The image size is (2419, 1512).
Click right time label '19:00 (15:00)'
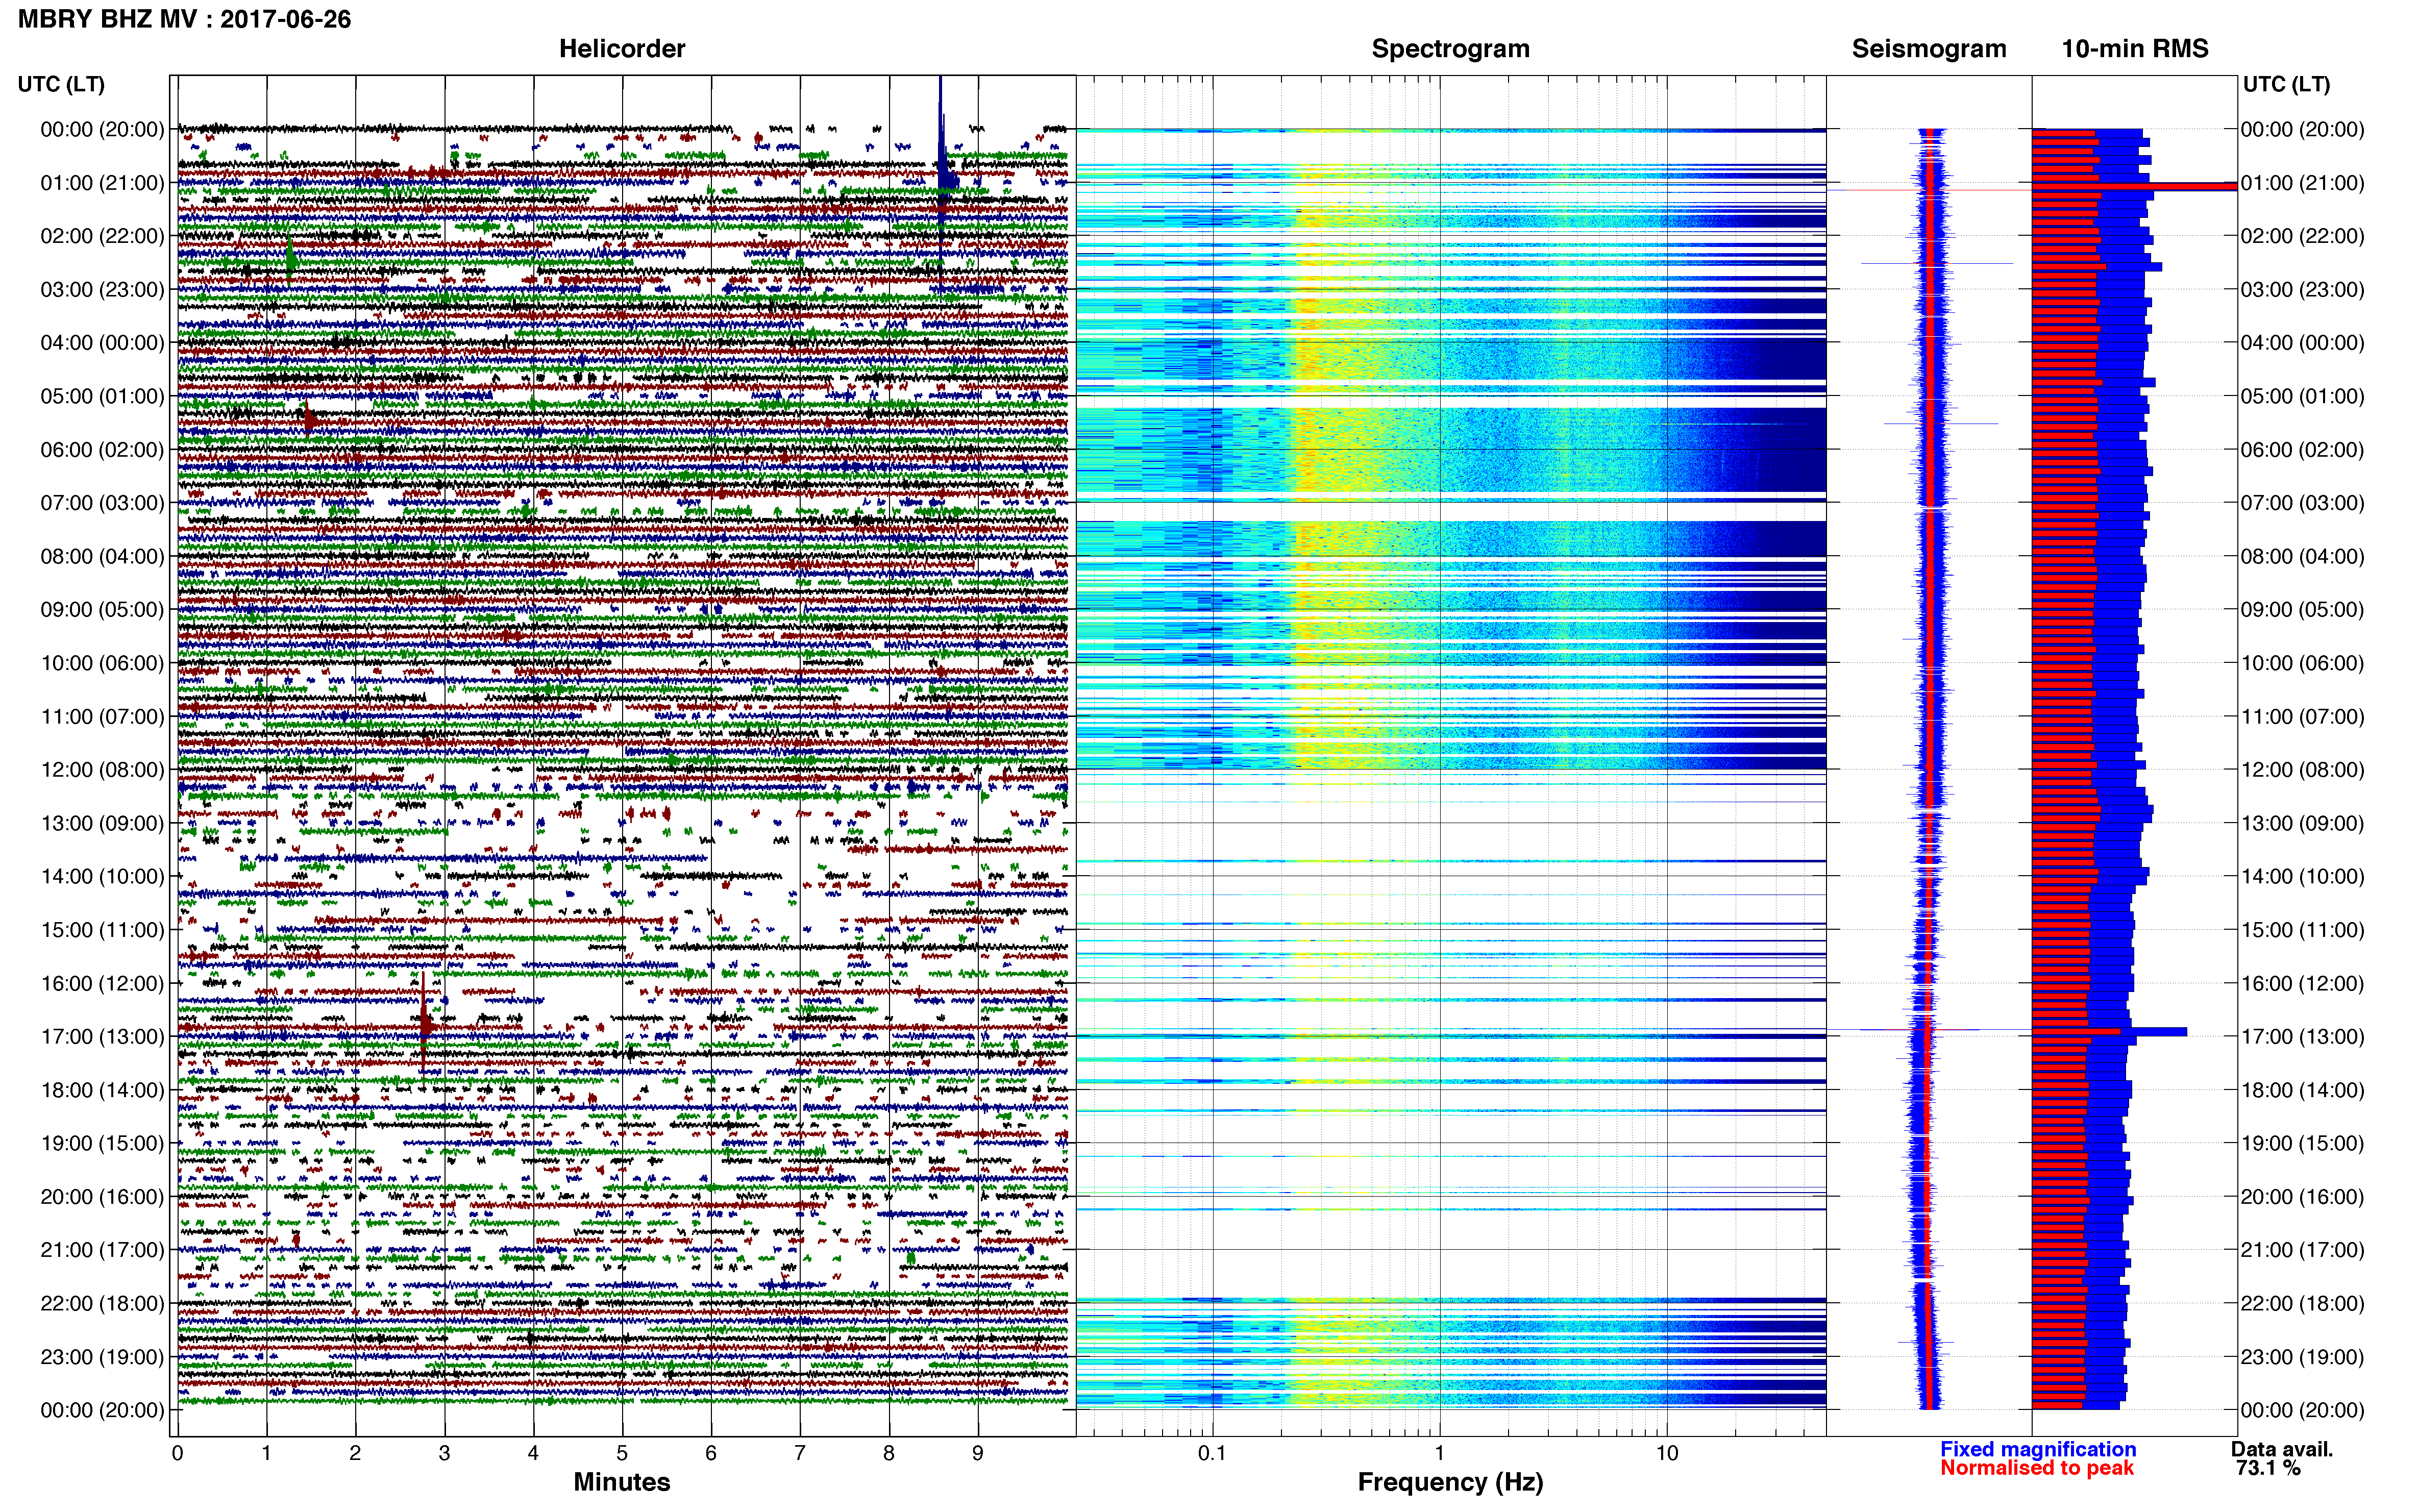2302,1143
